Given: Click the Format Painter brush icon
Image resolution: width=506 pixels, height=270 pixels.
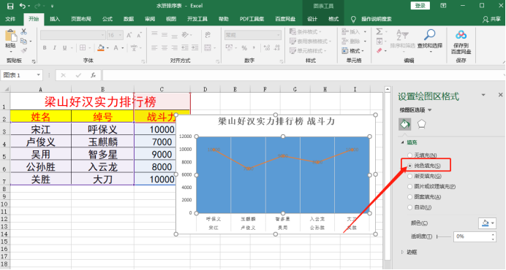Looking at the screenshot, I should 23,50.
